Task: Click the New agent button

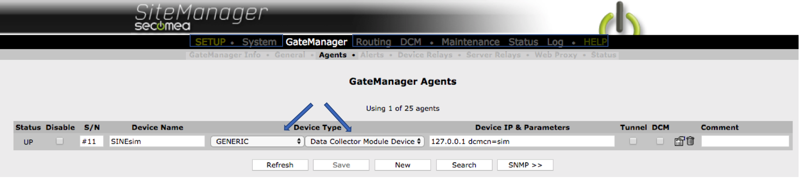Action: (x=403, y=165)
